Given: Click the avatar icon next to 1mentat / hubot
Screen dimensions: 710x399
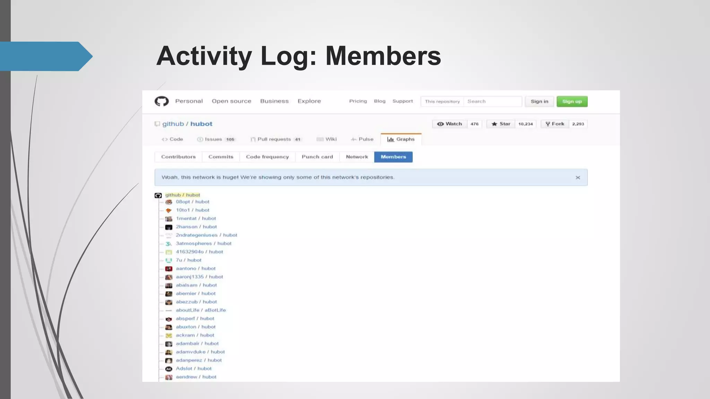Looking at the screenshot, I should coord(169,219).
